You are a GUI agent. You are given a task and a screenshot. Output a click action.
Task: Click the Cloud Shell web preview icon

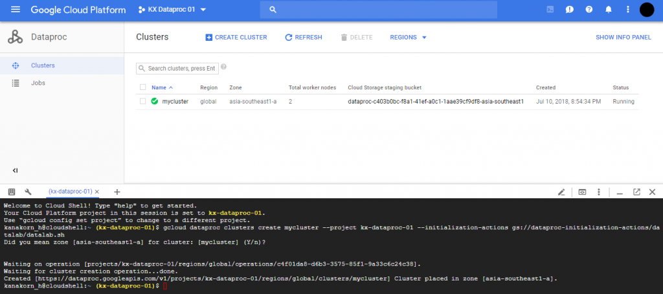582,192
